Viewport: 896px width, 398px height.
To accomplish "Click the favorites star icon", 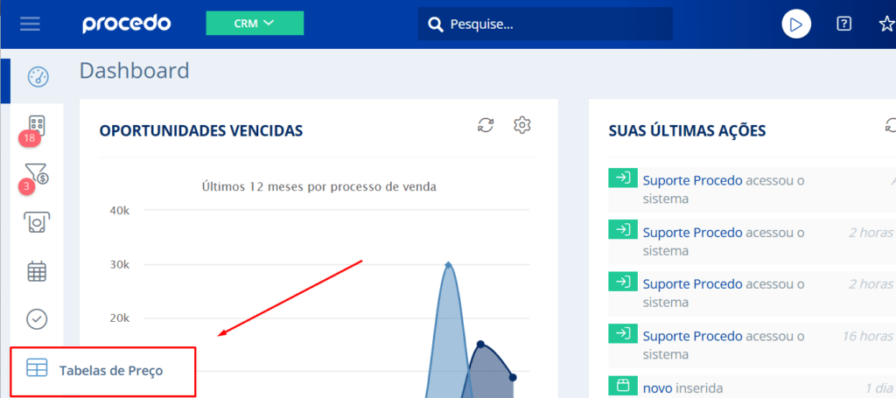I will [887, 24].
